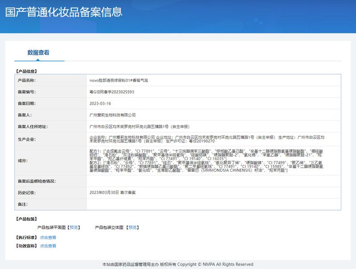Viewport: 356px width, 269px height.
Task: Select the address value in 备案人住所地址 row
Action: [x=139, y=127]
